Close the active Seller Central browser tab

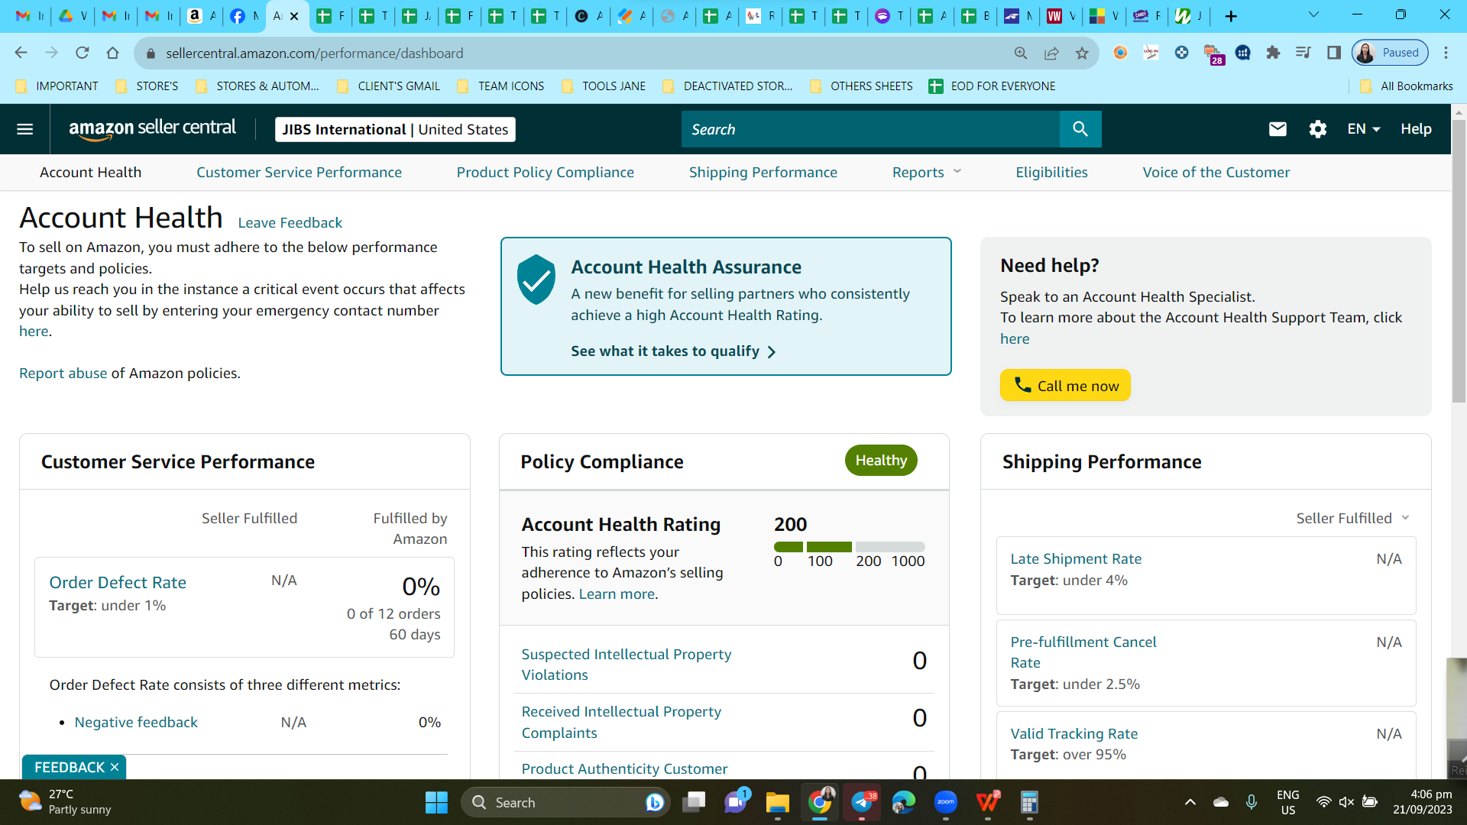[x=294, y=16]
